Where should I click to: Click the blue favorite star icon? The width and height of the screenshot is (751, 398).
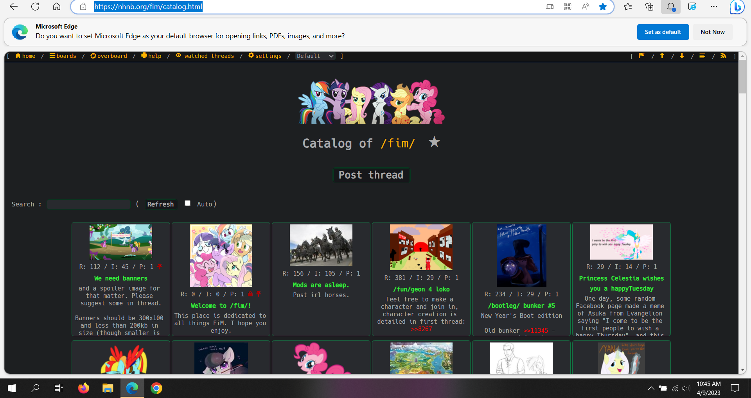coord(603,7)
